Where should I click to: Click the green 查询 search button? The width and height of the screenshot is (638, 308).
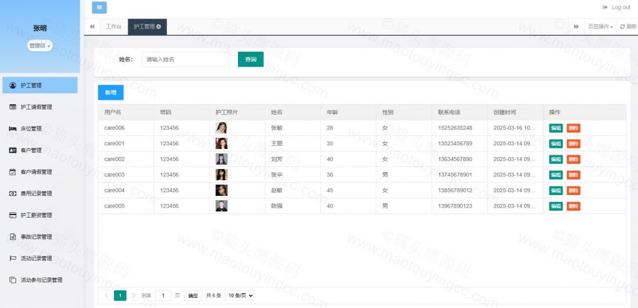pyautogui.click(x=250, y=59)
